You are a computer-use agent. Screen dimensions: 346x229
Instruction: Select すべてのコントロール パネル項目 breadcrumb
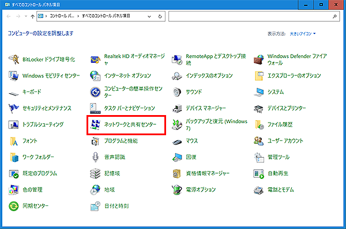tap(106, 16)
